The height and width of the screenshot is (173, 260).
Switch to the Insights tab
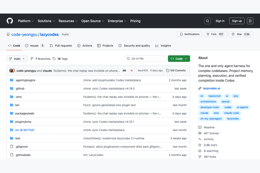pyautogui.click(x=163, y=46)
